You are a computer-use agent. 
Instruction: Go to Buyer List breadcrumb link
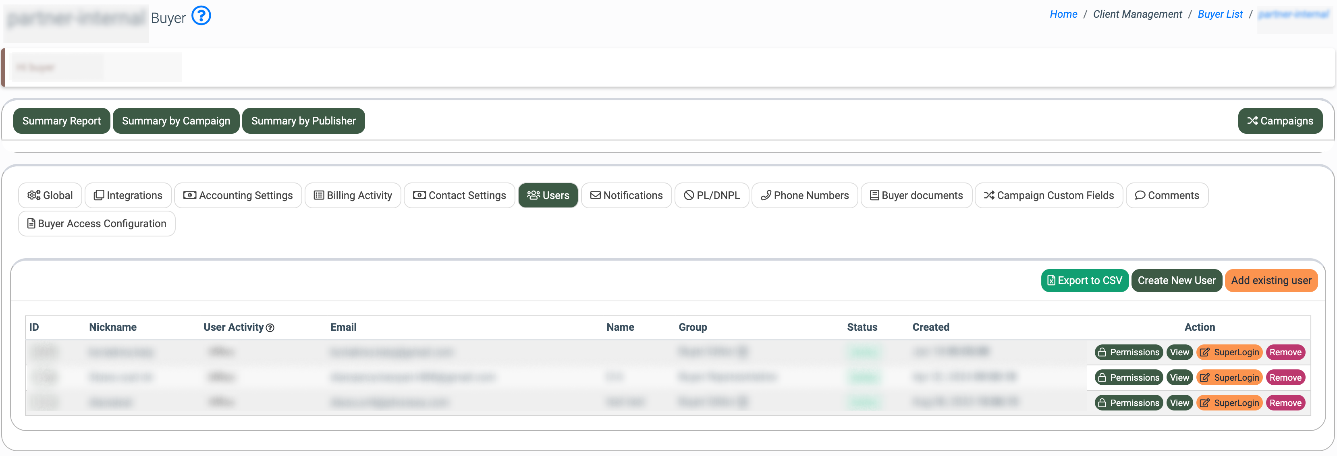1220,14
